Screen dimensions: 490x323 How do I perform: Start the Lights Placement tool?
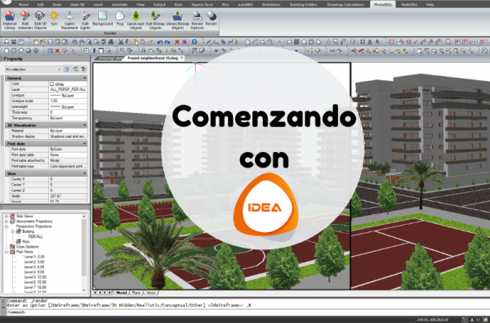[x=69, y=20]
